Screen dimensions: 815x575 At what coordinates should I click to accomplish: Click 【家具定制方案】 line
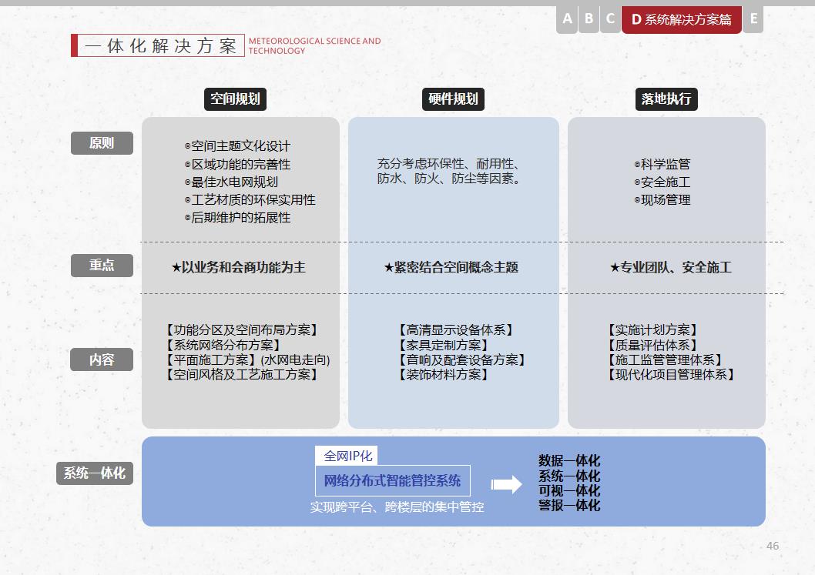(x=444, y=345)
